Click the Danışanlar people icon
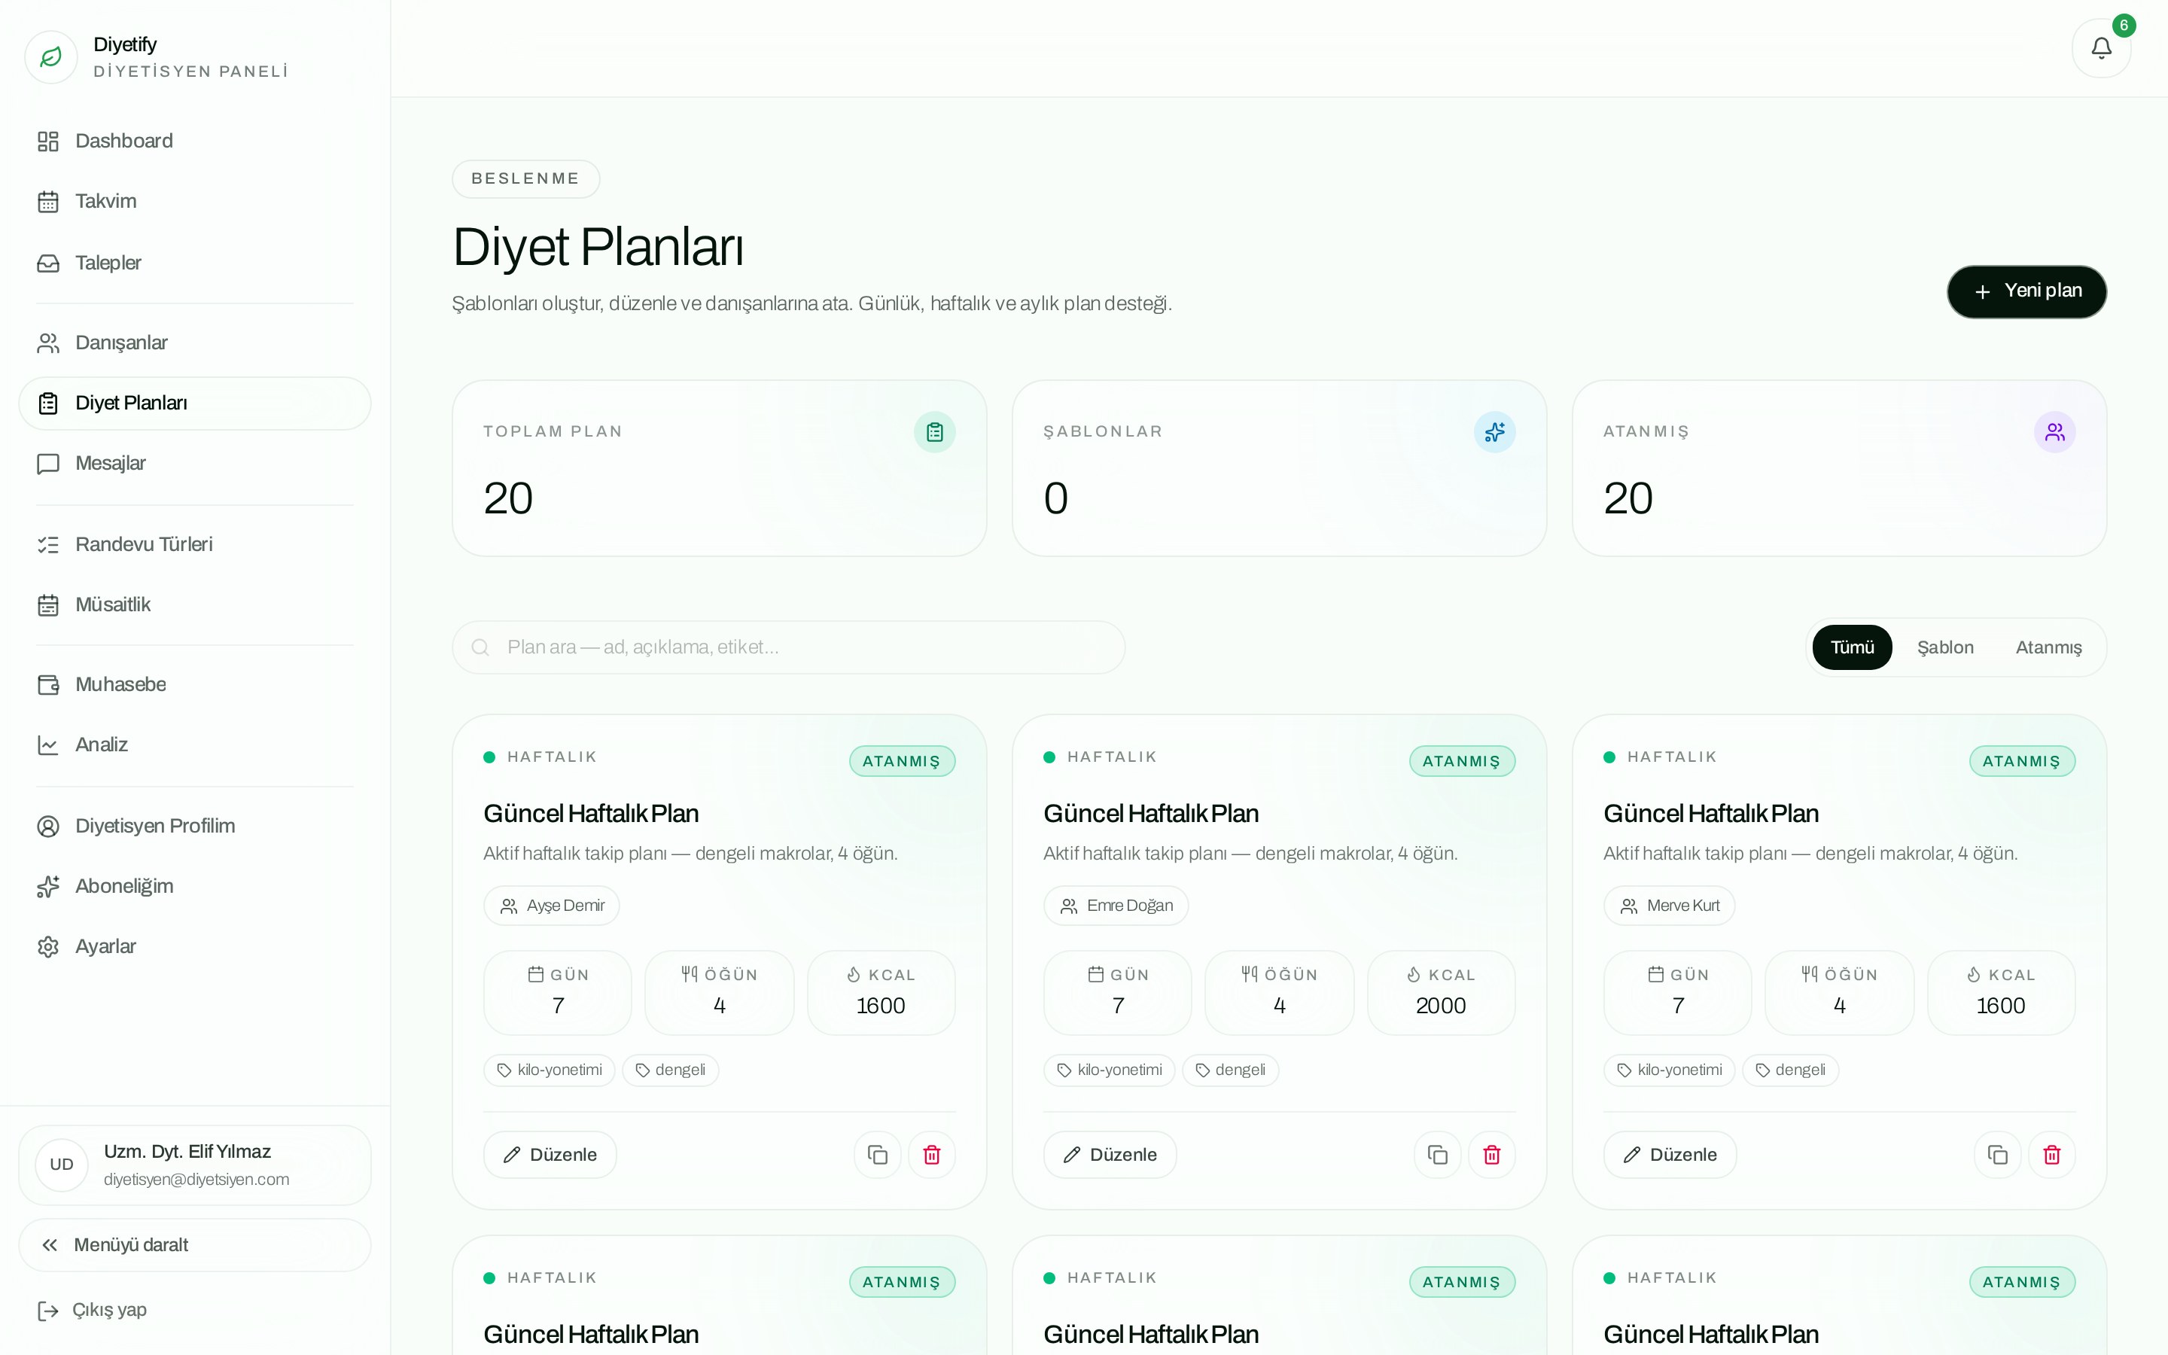Viewport: 2168px width, 1355px height. pyautogui.click(x=48, y=343)
